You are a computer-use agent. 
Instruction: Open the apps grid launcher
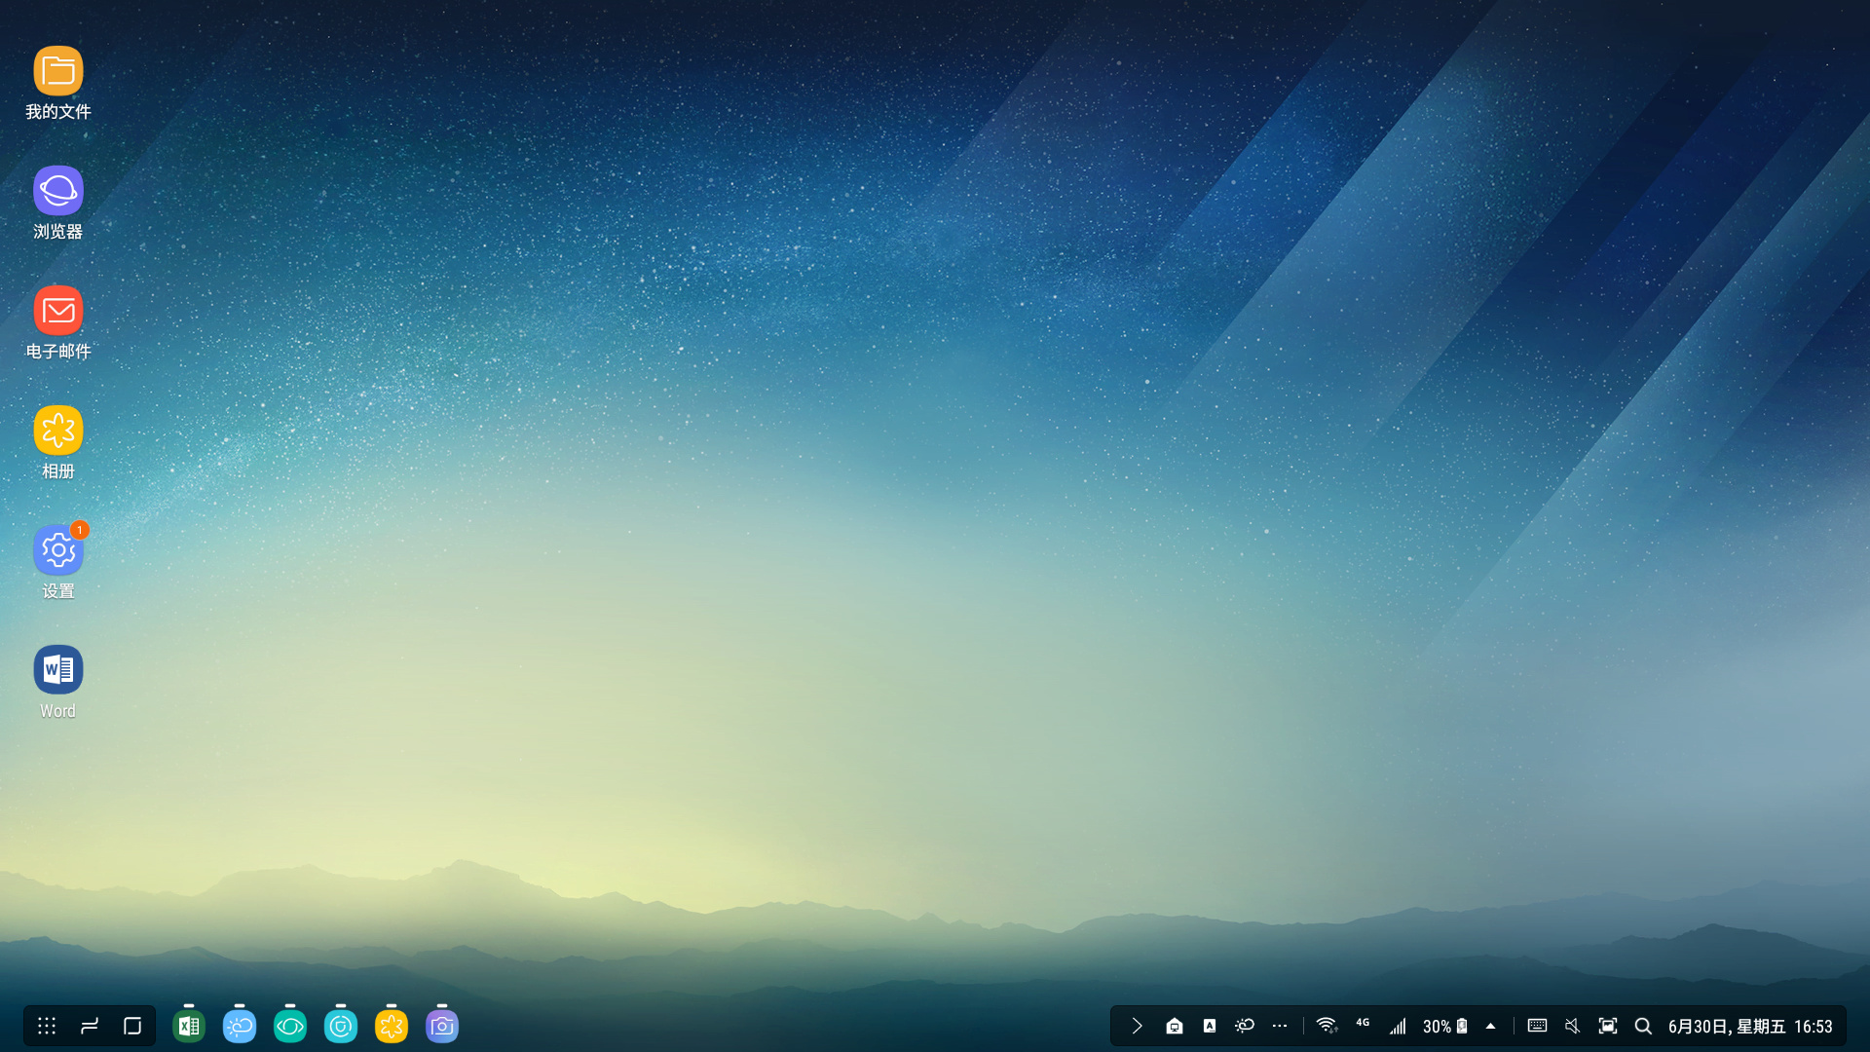coord(47,1026)
